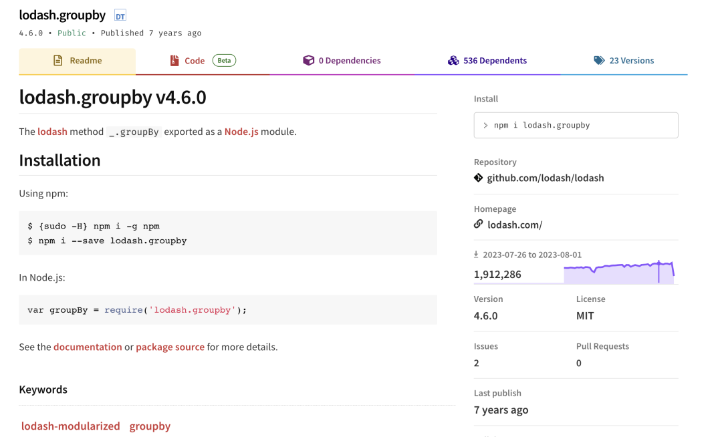Select the groupby keyword
The height and width of the screenshot is (437, 722).
coord(150,426)
